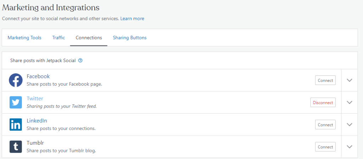
Task: Expand the Twitter connection details
Action: pos(350,102)
